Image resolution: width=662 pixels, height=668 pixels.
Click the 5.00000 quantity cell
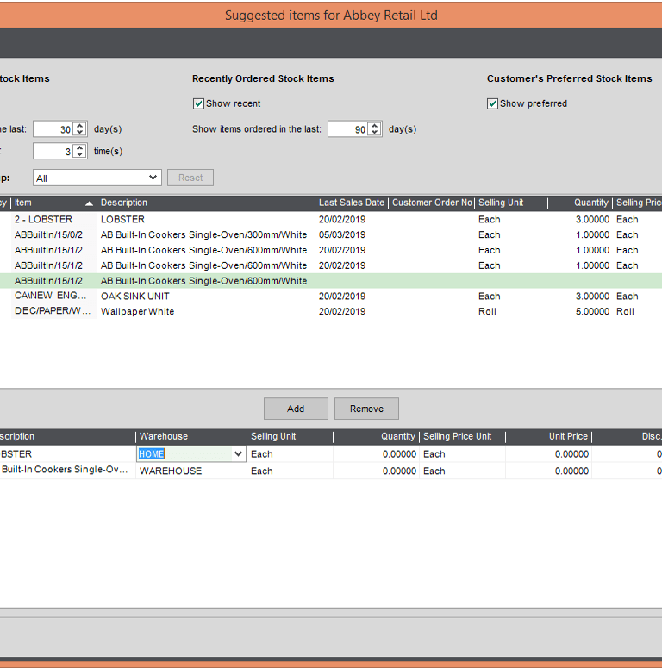(x=592, y=311)
